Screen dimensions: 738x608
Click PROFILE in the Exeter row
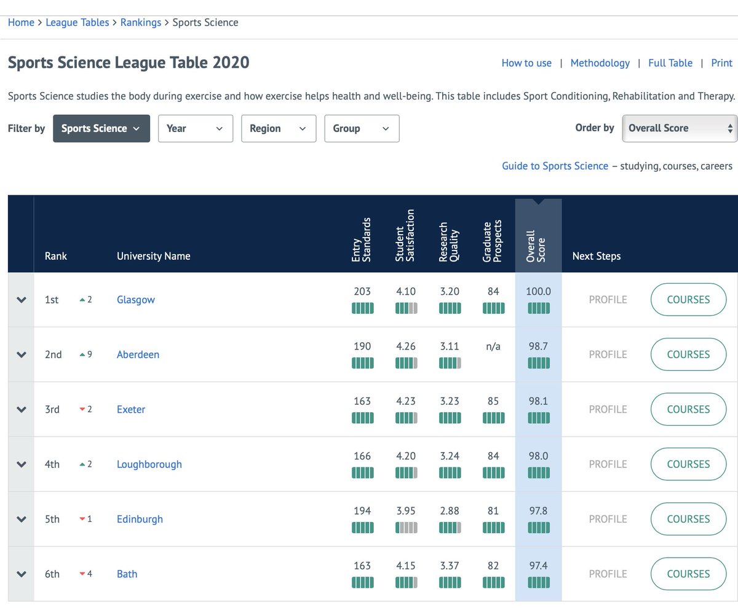pyautogui.click(x=608, y=410)
